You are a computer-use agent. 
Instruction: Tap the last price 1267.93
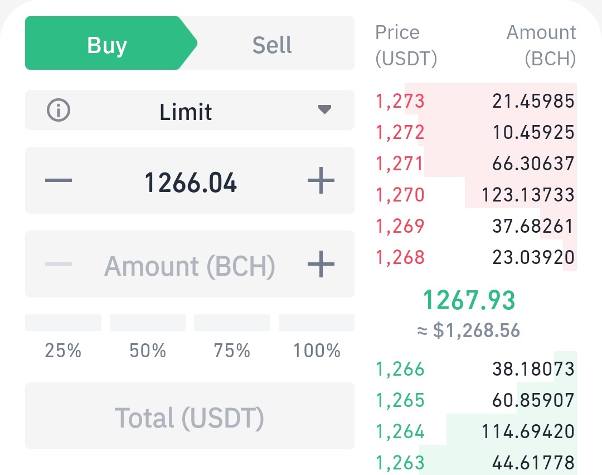point(469,300)
